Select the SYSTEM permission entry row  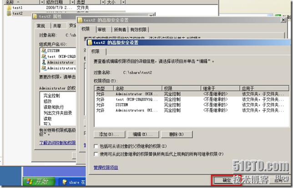coord(136,104)
